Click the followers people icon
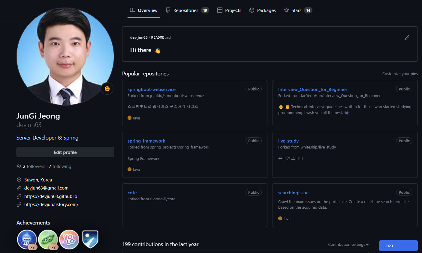The image size is (422, 253). pyautogui.click(x=19, y=166)
